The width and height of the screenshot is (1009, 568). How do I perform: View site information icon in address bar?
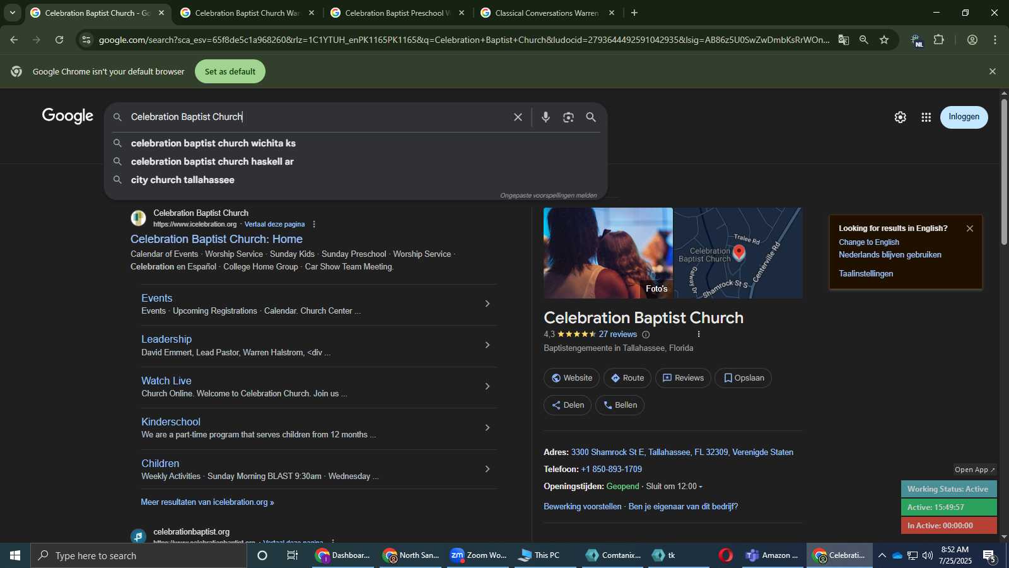pyautogui.click(x=86, y=40)
